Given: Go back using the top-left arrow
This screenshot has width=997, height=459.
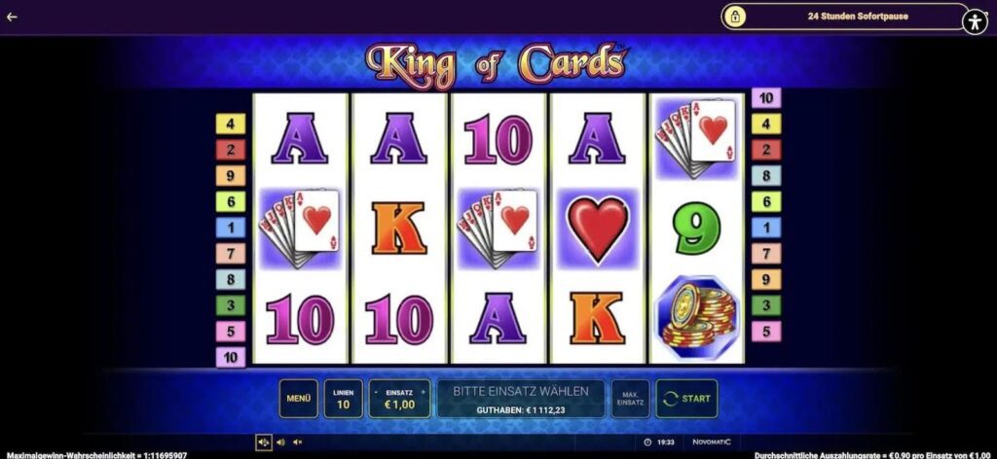Looking at the screenshot, I should point(12,18).
